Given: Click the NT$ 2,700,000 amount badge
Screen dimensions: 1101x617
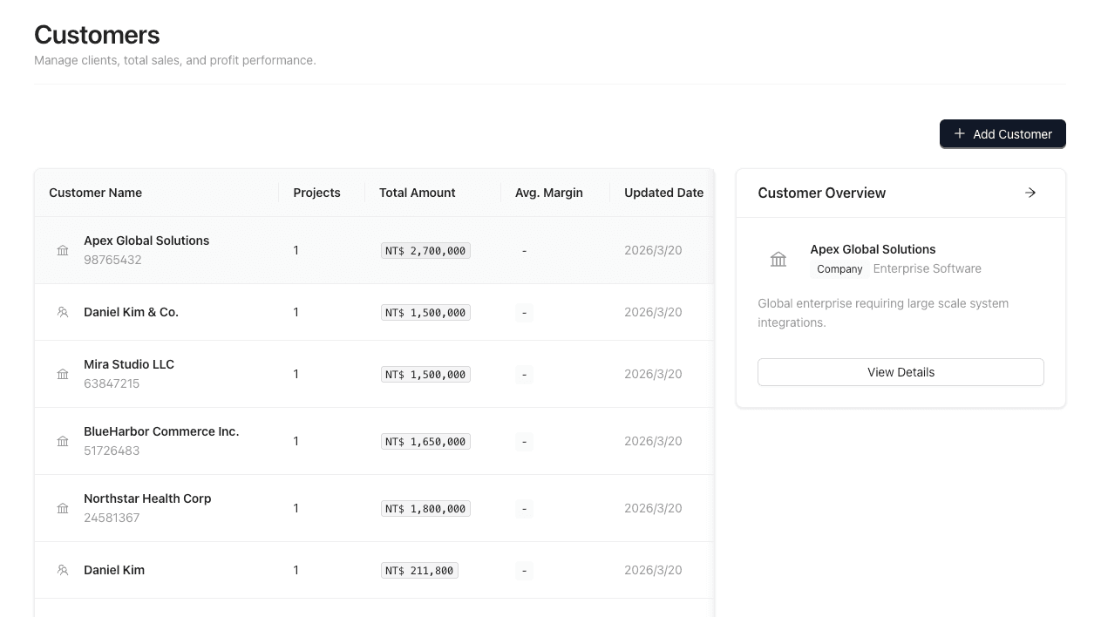Looking at the screenshot, I should point(425,251).
